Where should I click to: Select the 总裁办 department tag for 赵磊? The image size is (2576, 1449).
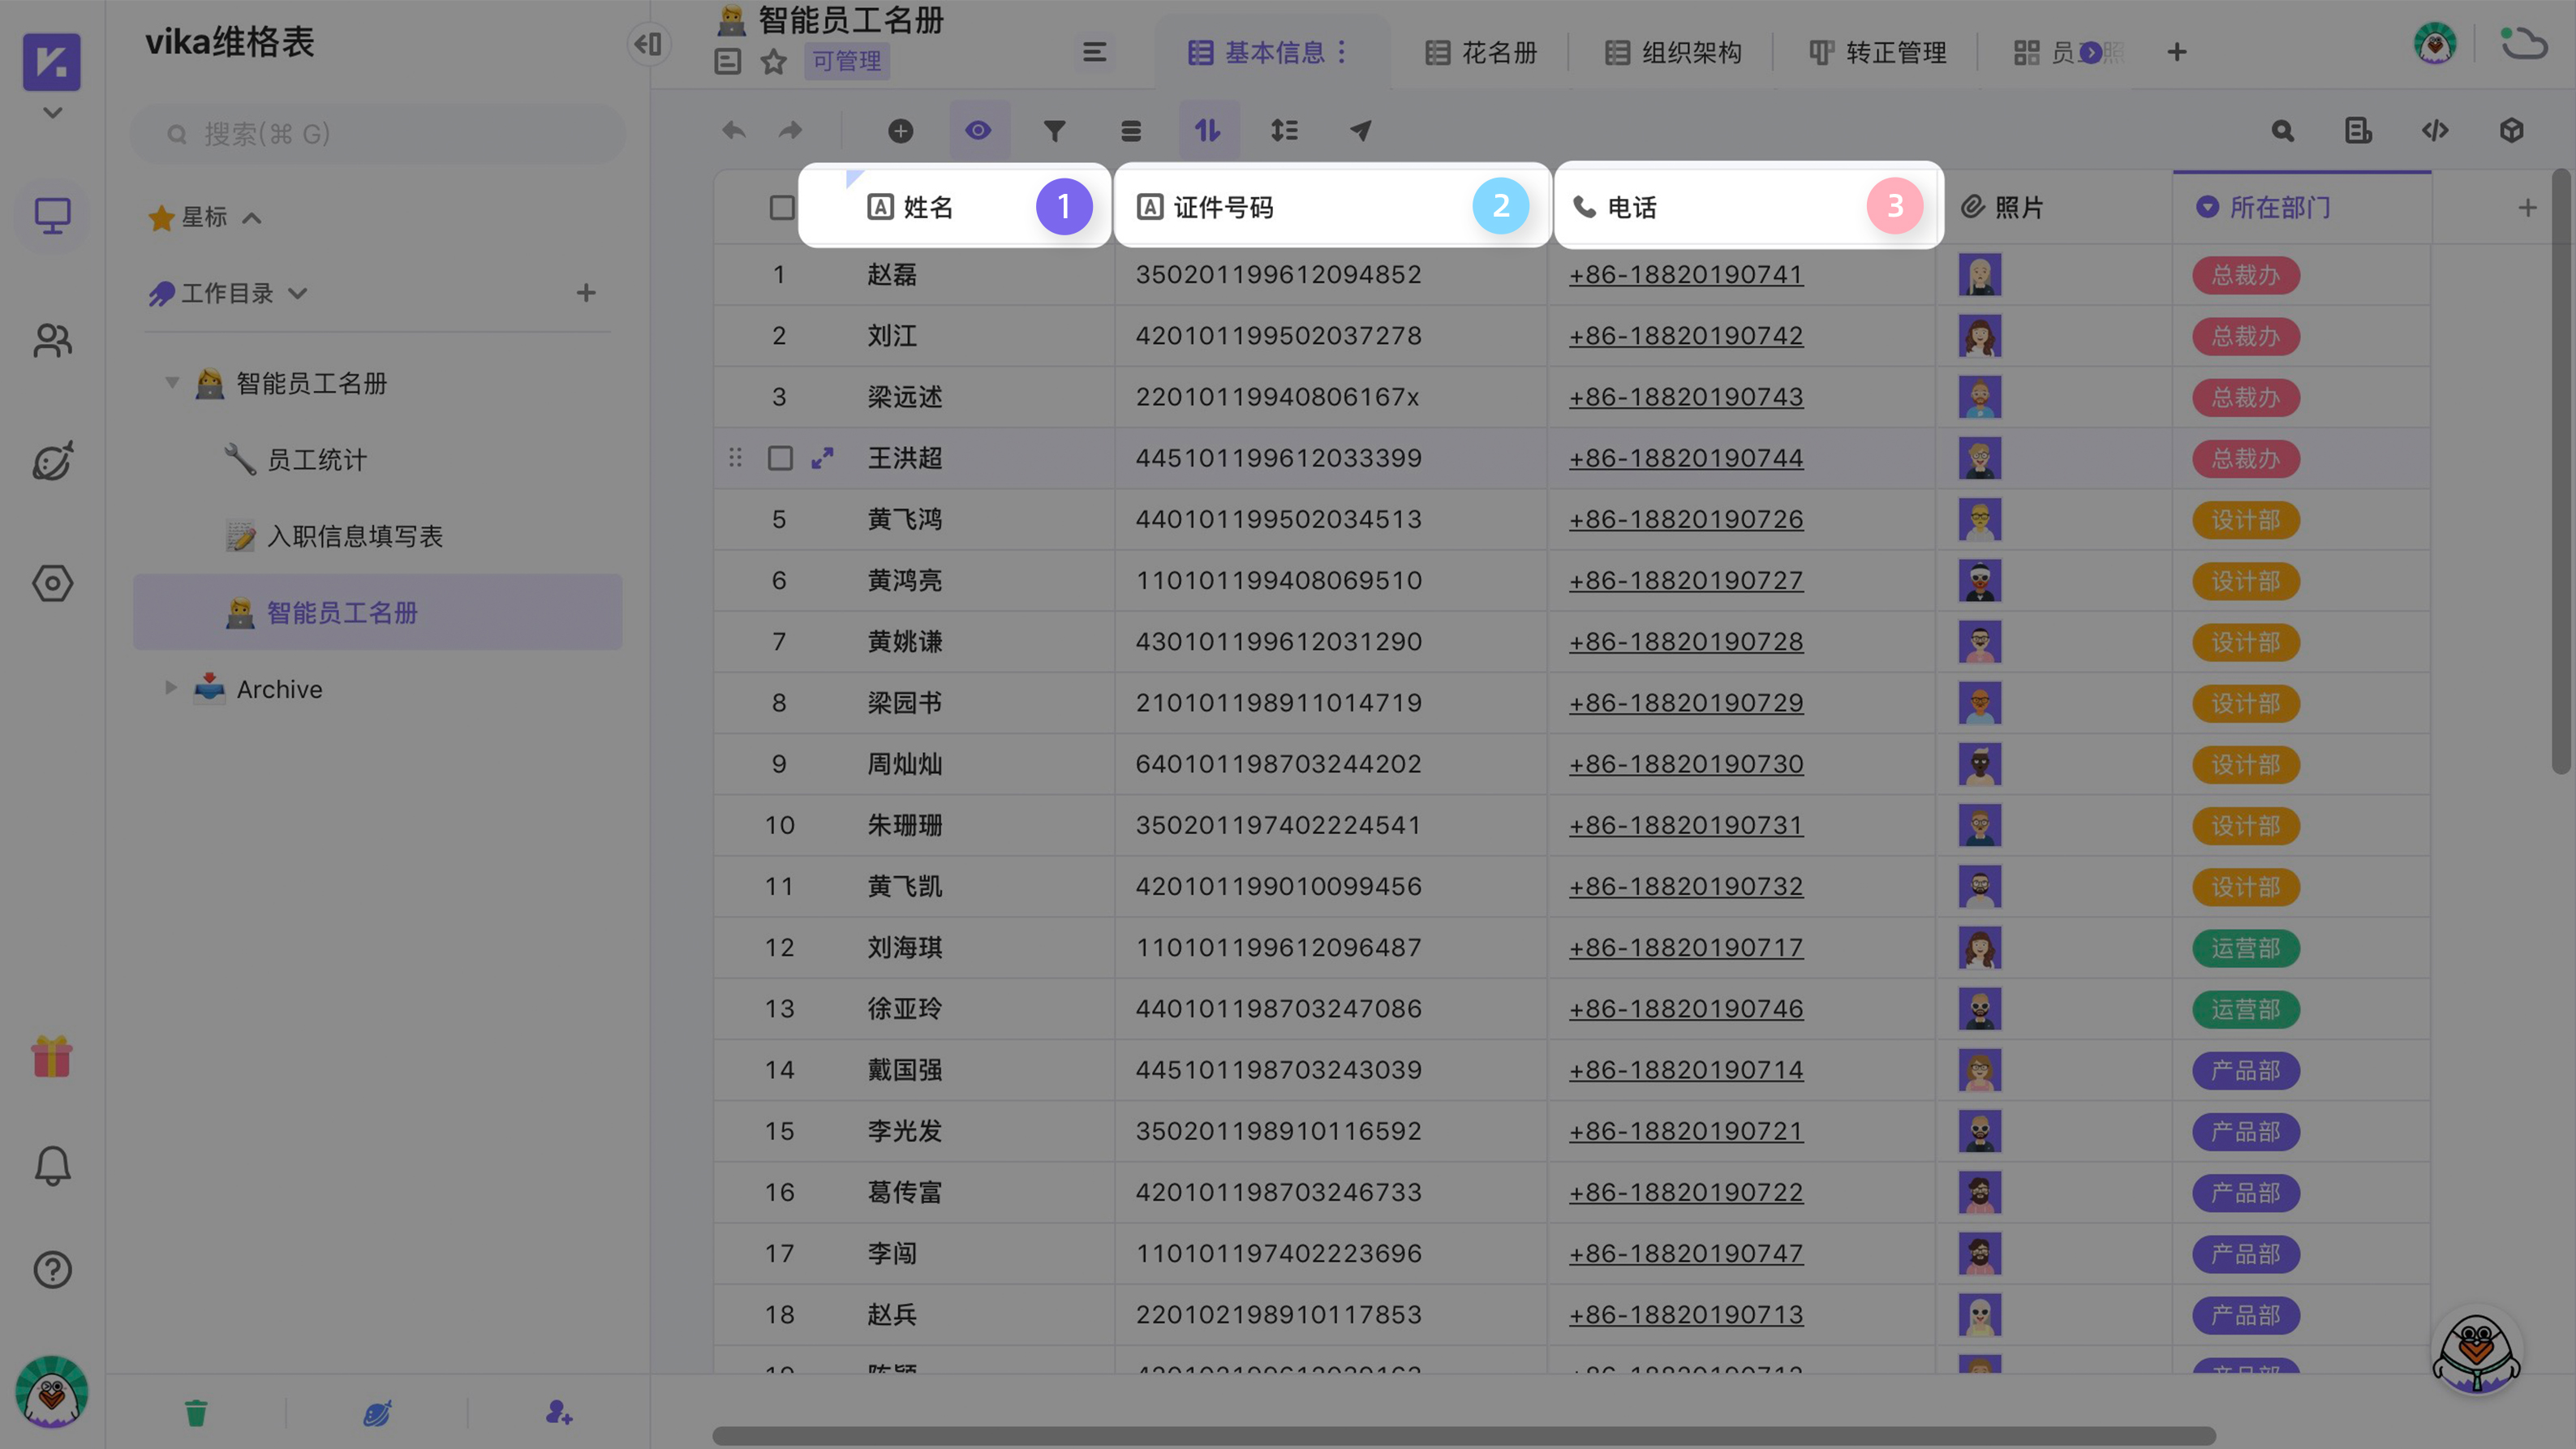click(x=2244, y=274)
